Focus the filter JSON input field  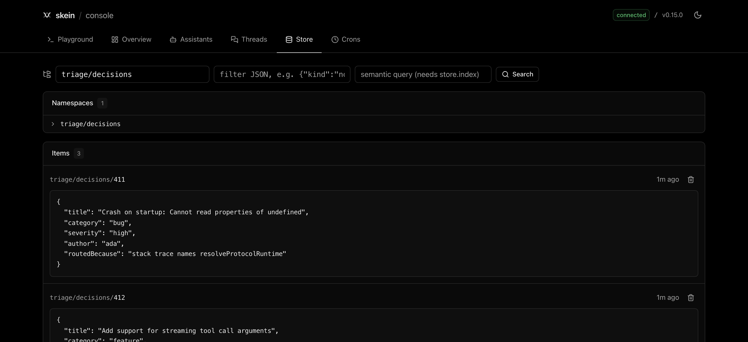282,74
